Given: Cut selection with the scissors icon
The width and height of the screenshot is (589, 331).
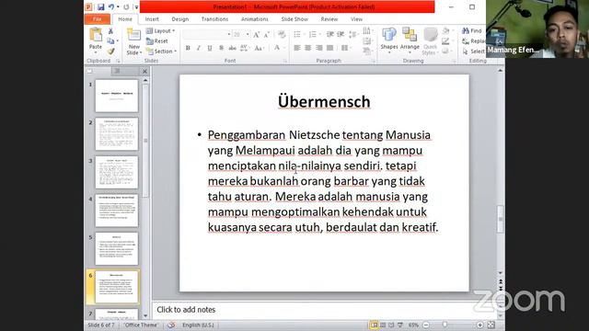Looking at the screenshot, I should 110,31.
